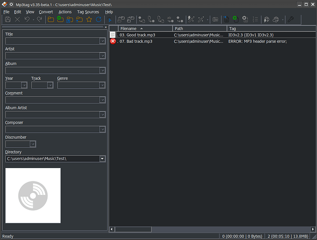Click the all-files playlist icon
This screenshot has height=240, width=317.
[245, 20]
